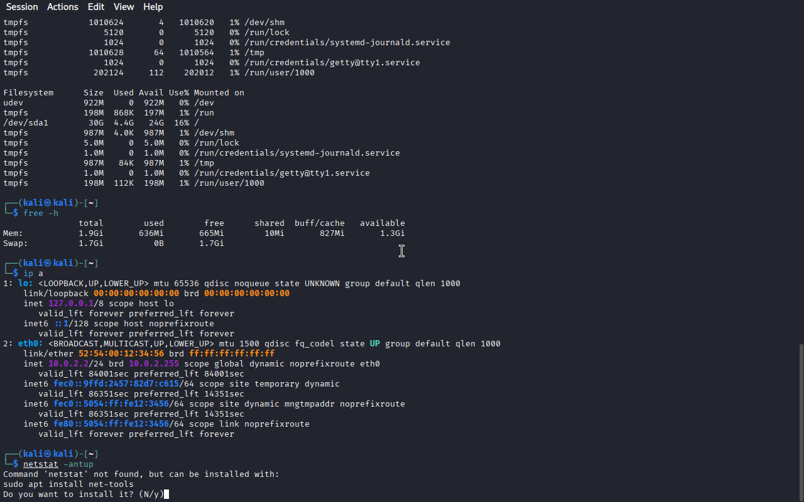This screenshot has height=502, width=804.
Task: Open the Edit menu
Action: click(x=96, y=7)
